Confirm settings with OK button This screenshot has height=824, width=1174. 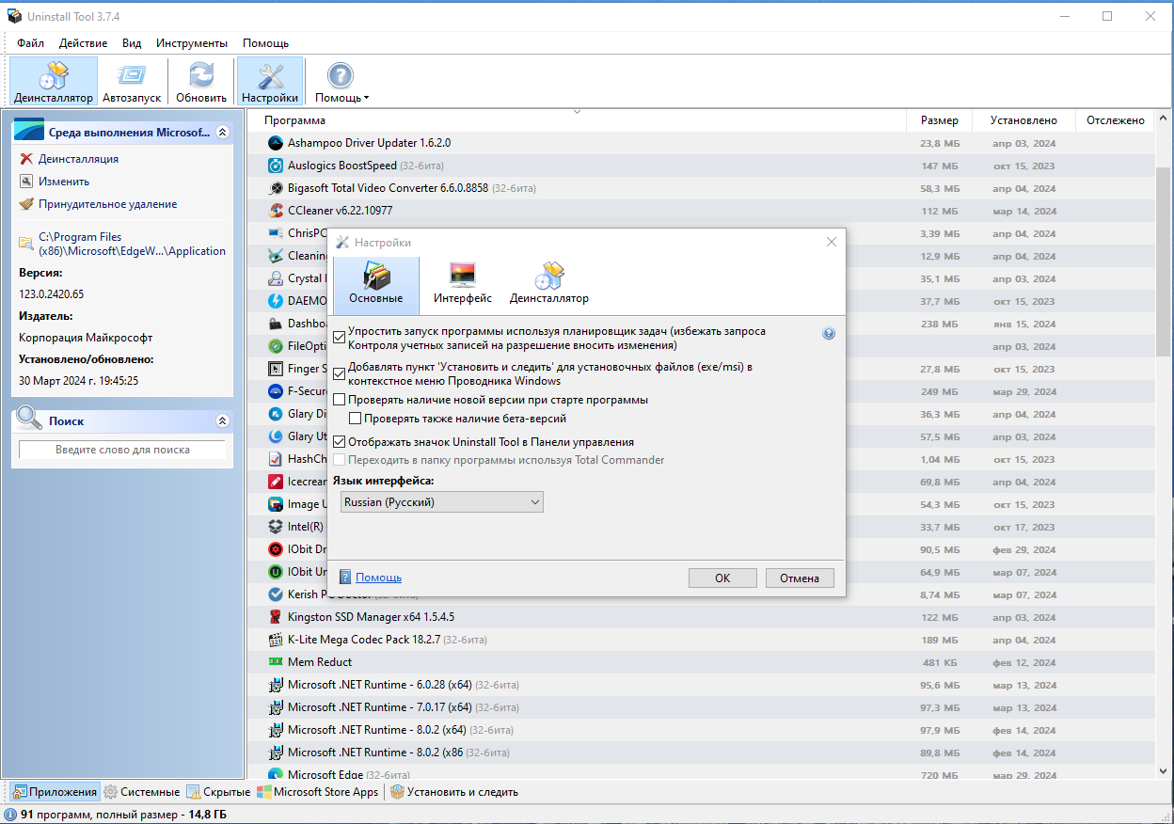point(722,578)
